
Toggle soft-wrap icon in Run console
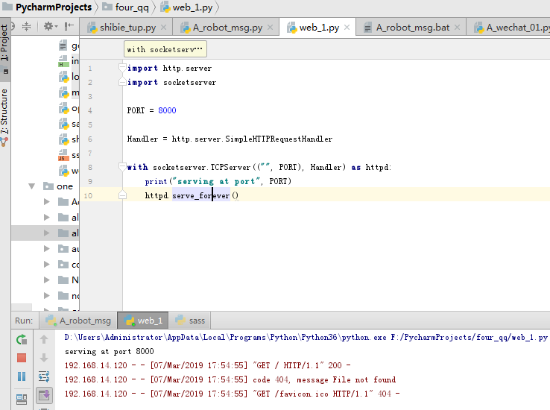[x=44, y=376]
